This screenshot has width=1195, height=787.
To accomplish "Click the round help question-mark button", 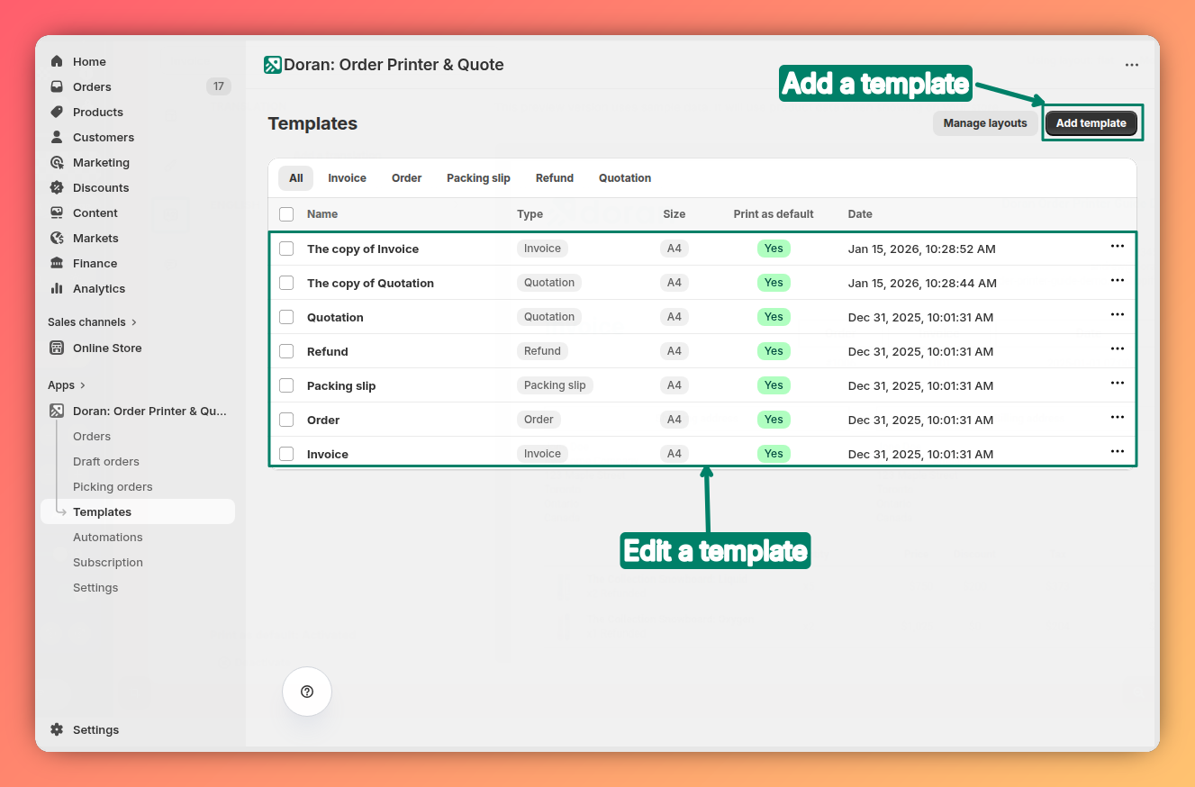I will [x=307, y=692].
